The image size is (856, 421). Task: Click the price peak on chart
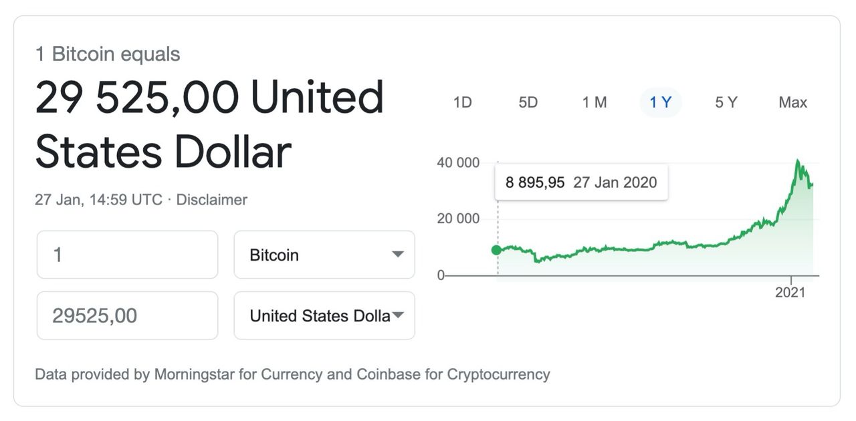coord(797,161)
